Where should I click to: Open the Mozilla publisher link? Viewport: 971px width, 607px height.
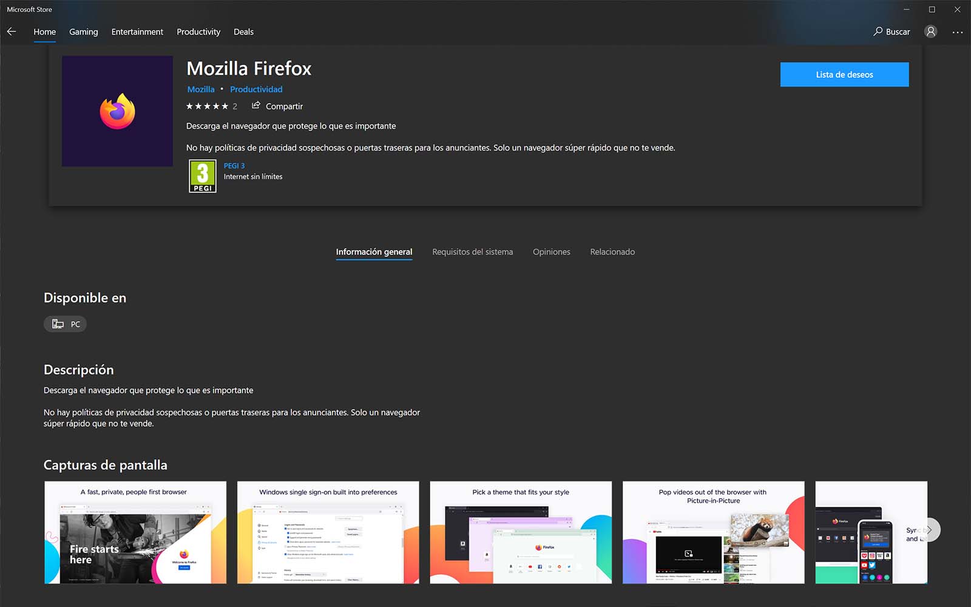click(x=201, y=89)
